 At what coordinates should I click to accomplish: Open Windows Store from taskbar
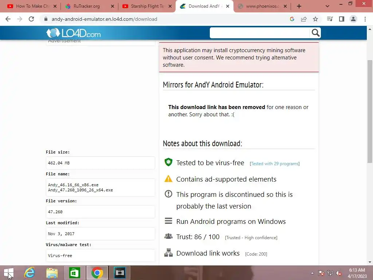(x=74, y=273)
